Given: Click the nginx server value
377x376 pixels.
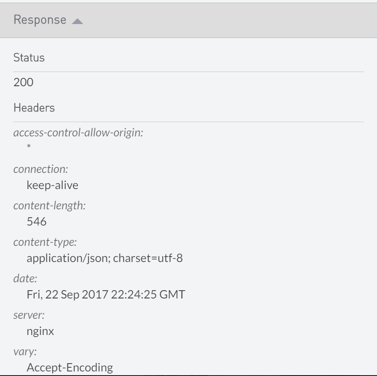Looking at the screenshot, I should (40, 332).
